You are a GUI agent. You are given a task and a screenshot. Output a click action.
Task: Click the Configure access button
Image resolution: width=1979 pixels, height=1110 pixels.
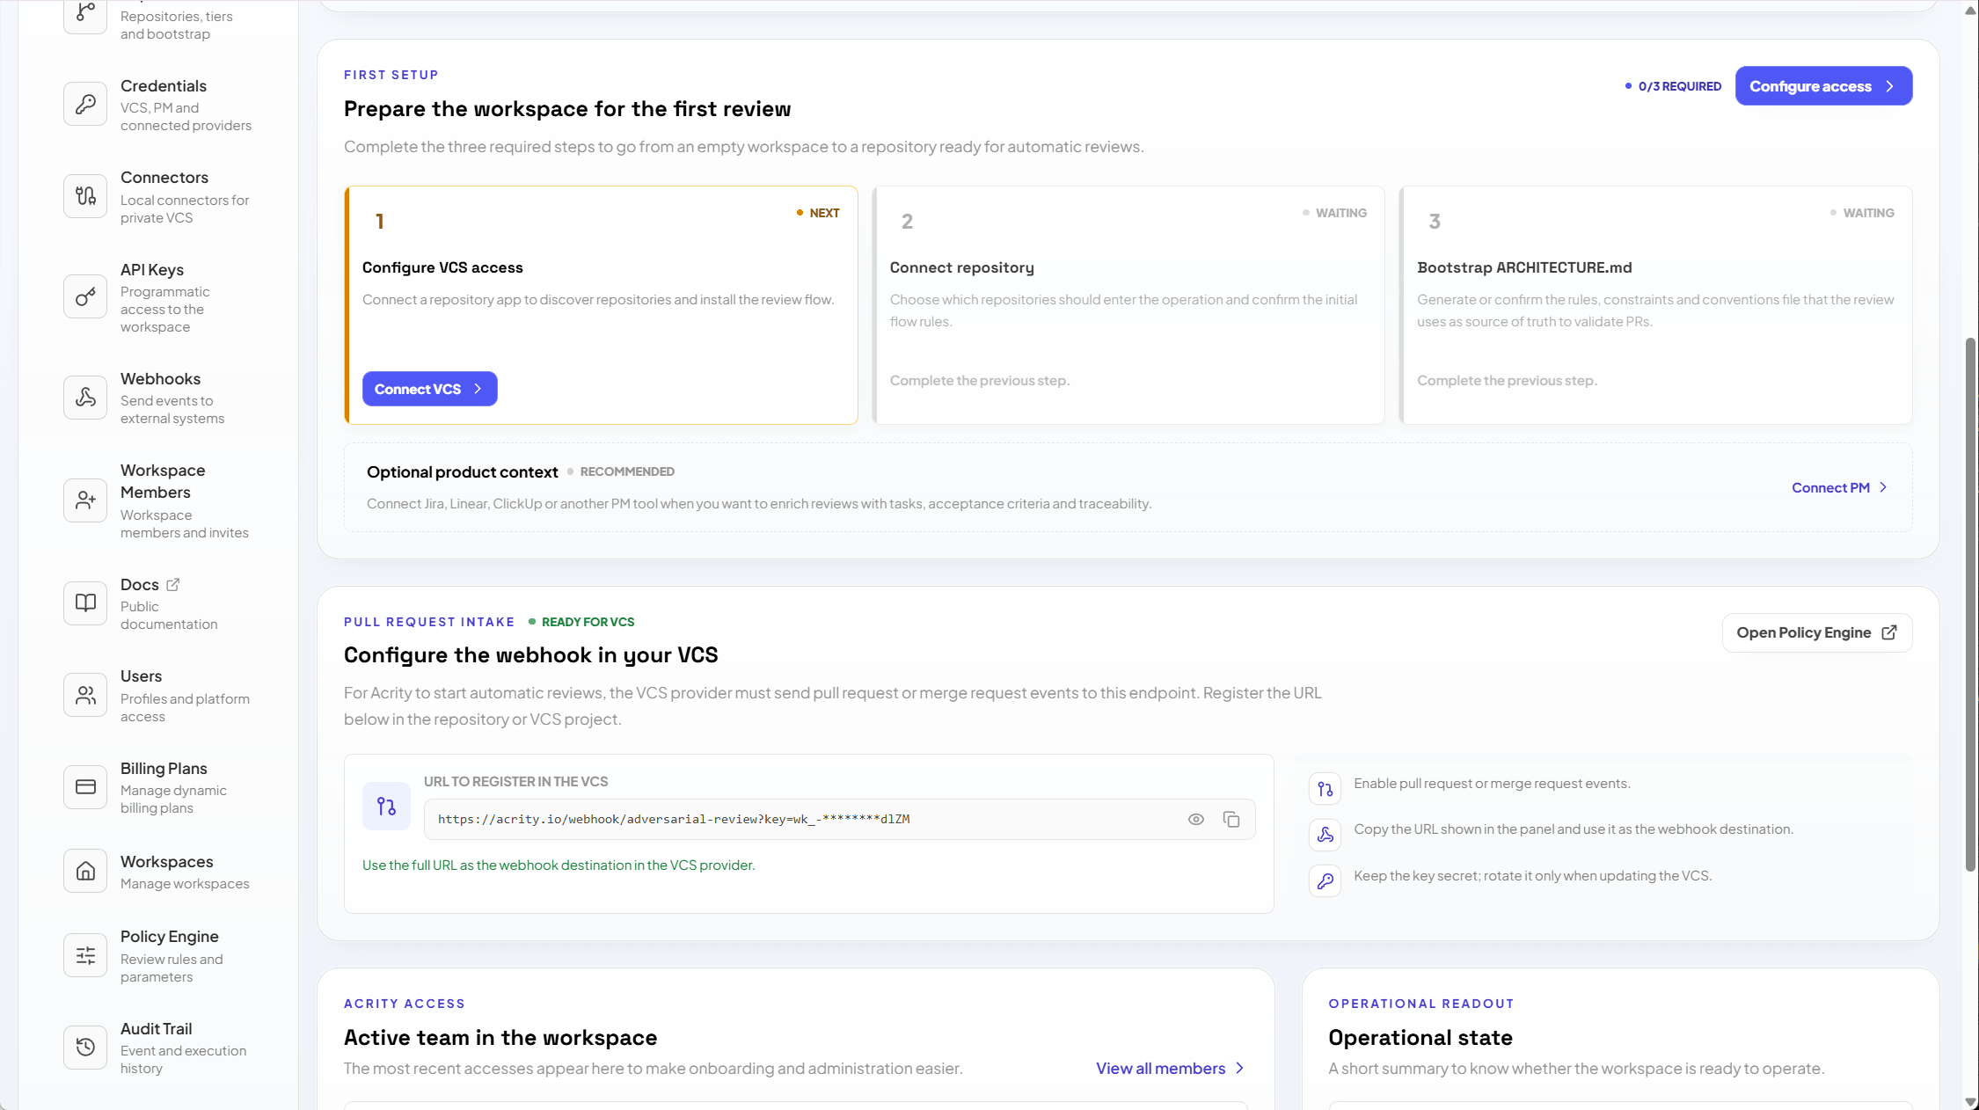(1823, 85)
